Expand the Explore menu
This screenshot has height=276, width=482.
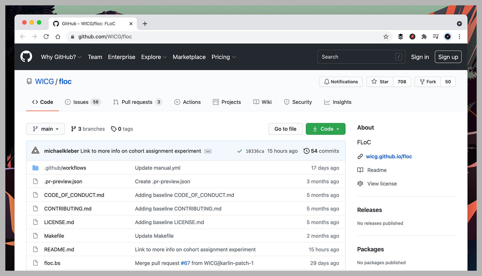[154, 57]
